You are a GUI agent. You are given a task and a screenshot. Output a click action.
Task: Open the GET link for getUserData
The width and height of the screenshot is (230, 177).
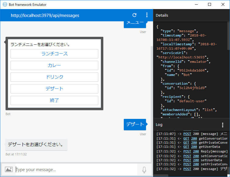point(186,147)
